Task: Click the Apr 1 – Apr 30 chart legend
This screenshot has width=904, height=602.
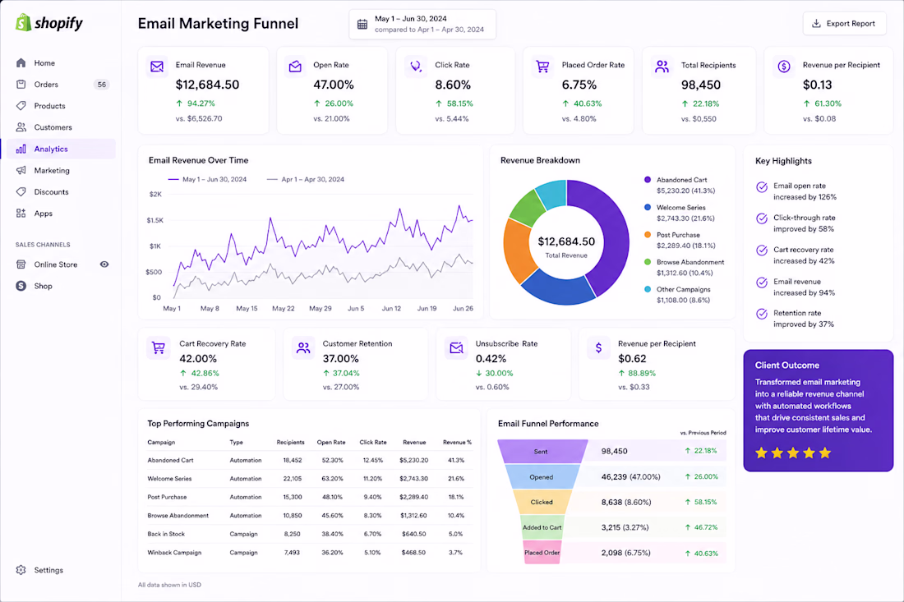Action: [x=306, y=179]
